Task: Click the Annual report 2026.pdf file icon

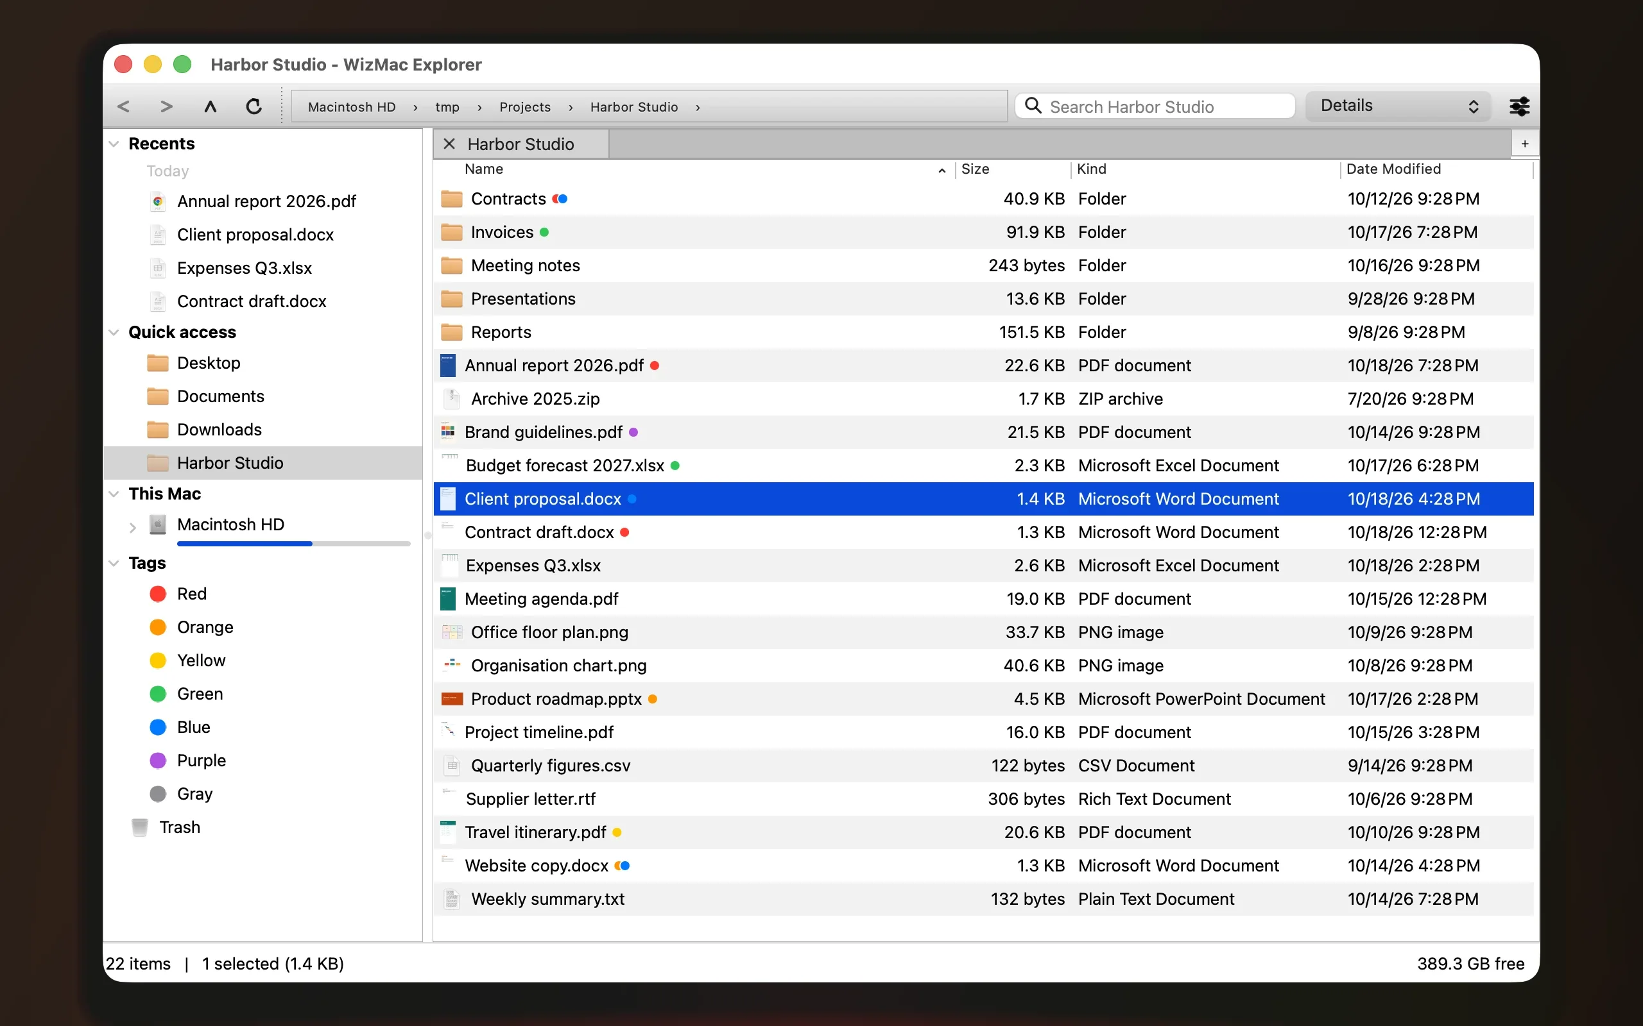Action: [448, 366]
